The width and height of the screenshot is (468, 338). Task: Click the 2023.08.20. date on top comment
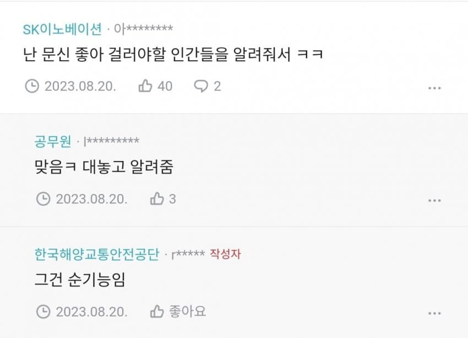coord(80,86)
